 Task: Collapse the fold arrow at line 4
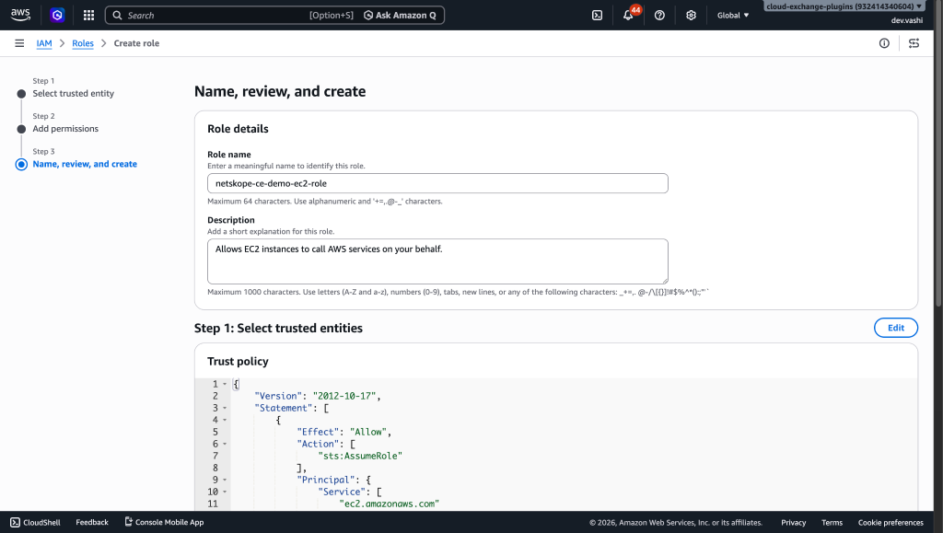[225, 420]
